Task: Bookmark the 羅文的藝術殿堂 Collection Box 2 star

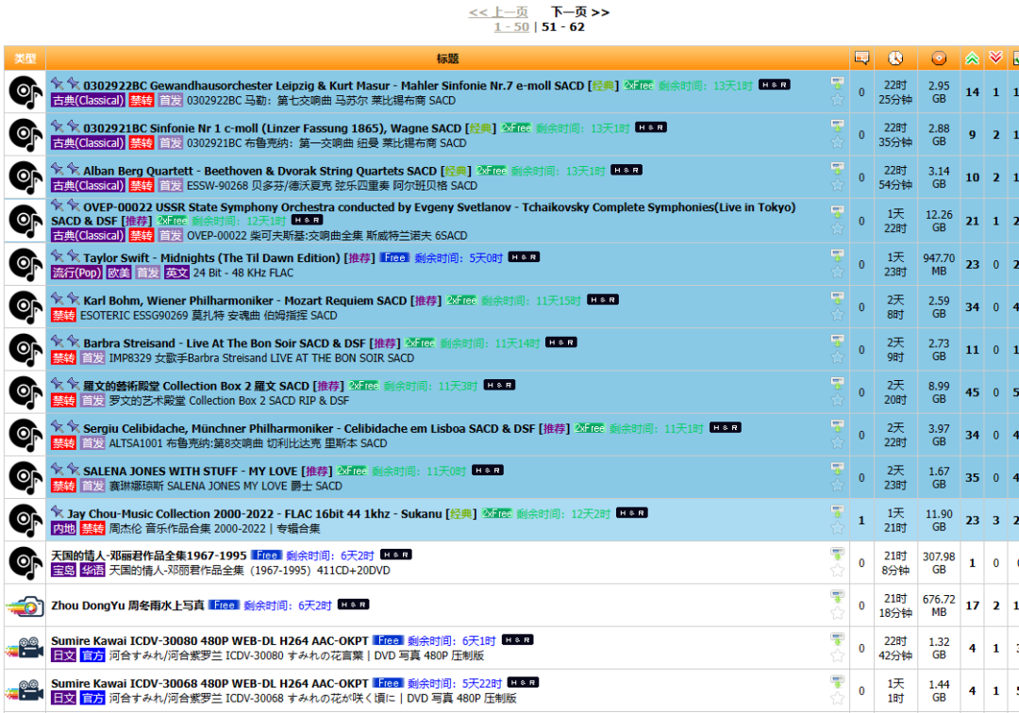Action: 837,400
